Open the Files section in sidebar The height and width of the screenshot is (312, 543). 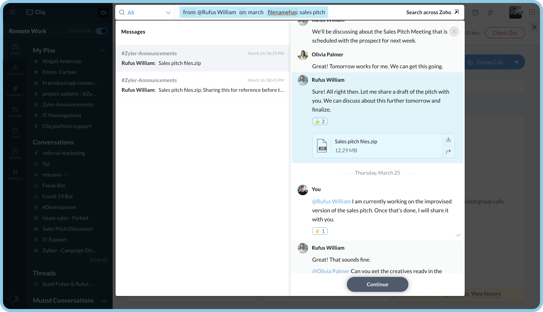(15, 132)
